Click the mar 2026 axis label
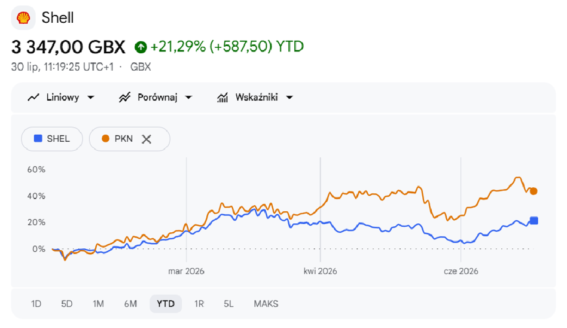 point(186,271)
